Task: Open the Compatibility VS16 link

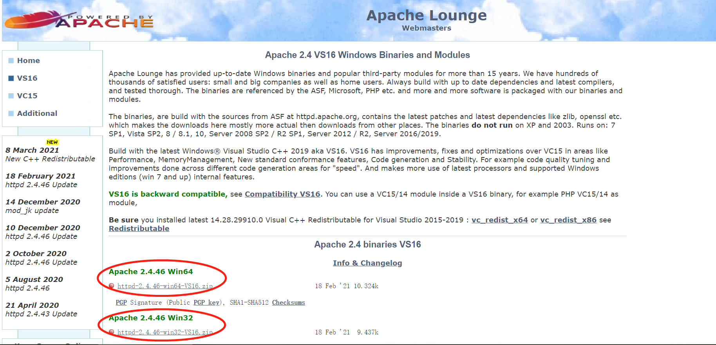Action: coord(282,194)
